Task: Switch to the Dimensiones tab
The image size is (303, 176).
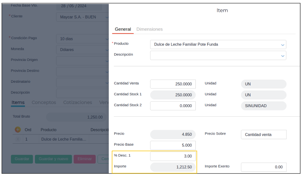Action: pyautogui.click(x=150, y=29)
